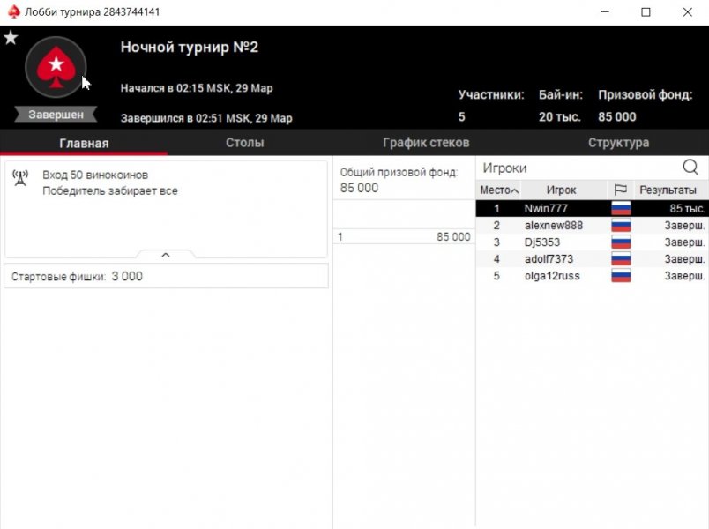709x529 pixels.
Task: Go to the Структура tab
Action: (x=618, y=143)
